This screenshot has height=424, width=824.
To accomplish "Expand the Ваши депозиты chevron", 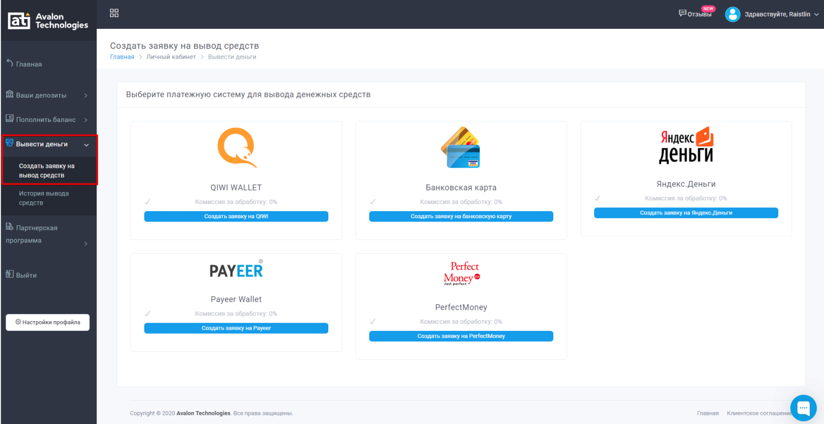I will coord(86,96).
